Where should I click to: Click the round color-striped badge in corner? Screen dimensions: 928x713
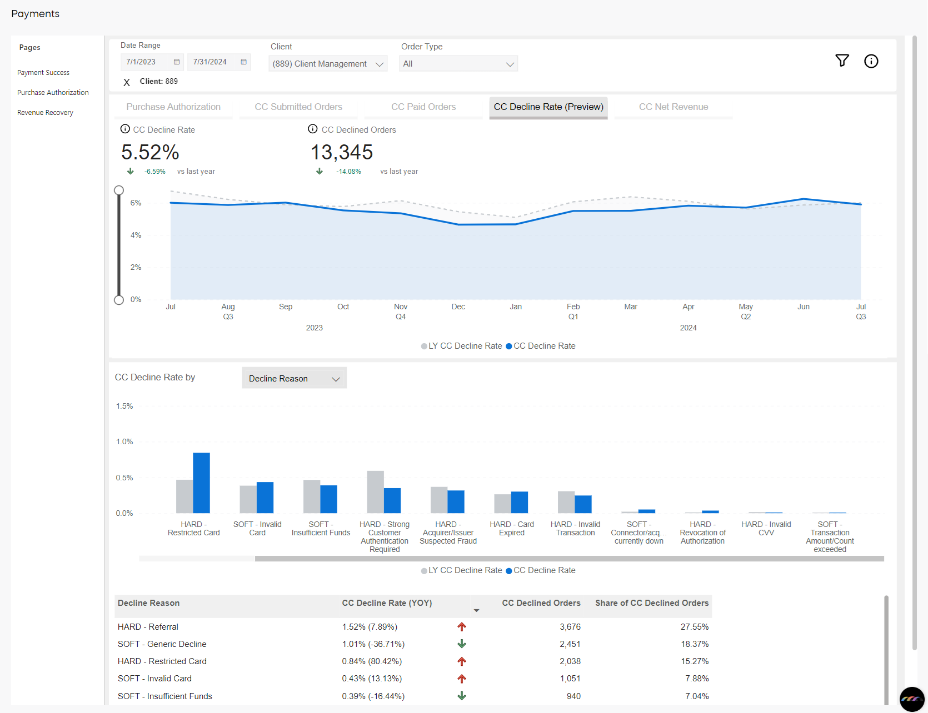coord(912,699)
